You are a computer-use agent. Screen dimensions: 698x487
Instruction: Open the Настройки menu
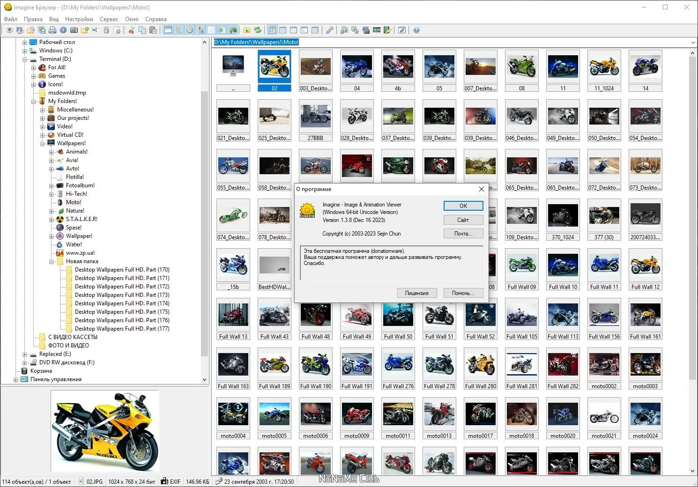click(79, 19)
